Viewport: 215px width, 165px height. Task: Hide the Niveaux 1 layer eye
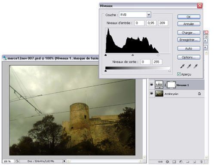(x=151, y=85)
